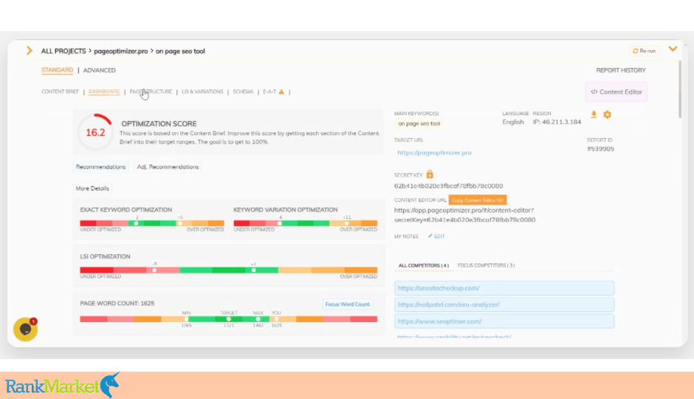Open the CONTENT BRIEF tab
The width and height of the screenshot is (694, 399).
point(61,92)
